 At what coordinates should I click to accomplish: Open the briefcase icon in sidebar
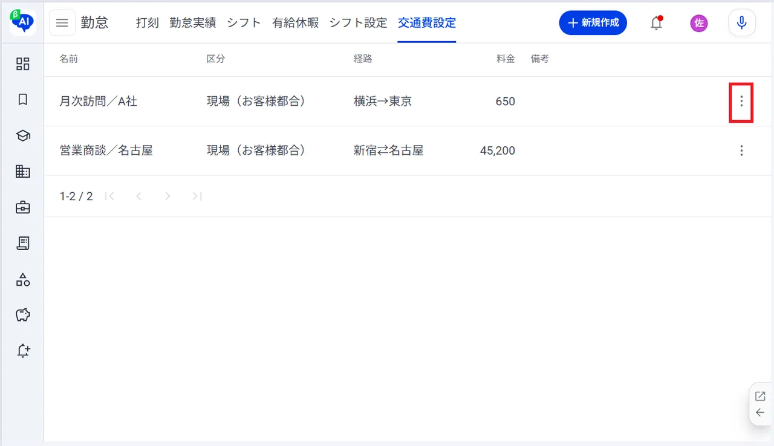[23, 207]
